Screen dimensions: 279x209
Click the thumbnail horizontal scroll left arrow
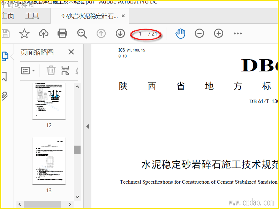pyautogui.click(x=20, y=204)
